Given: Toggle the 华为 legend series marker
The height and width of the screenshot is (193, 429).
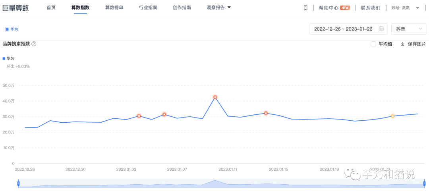Looking at the screenshot, I should click(x=4, y=58).
